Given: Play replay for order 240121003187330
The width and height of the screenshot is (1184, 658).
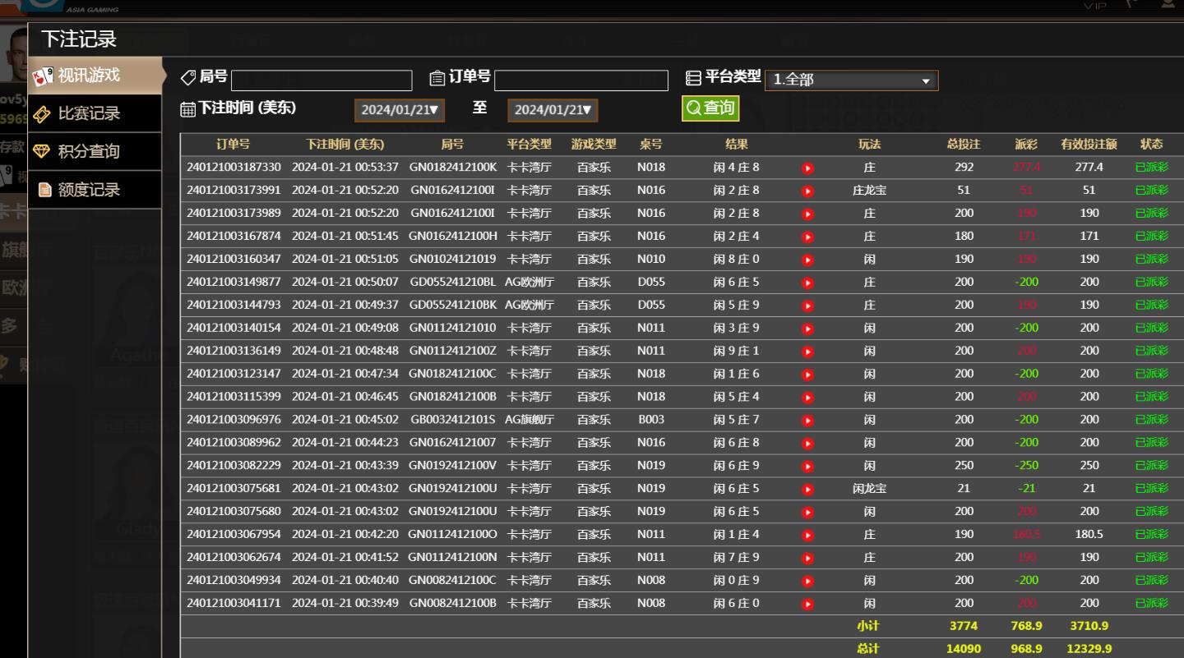Looking at the screenshot, I should 807,168.
